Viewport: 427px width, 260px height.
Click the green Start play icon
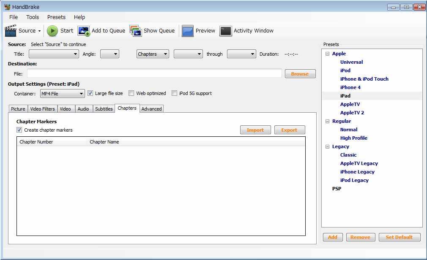[52, 31]
